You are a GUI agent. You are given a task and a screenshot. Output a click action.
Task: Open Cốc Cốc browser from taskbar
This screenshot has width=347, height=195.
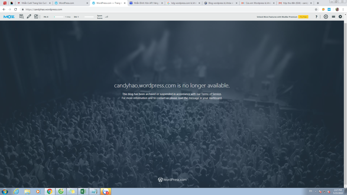pos(61,192)
